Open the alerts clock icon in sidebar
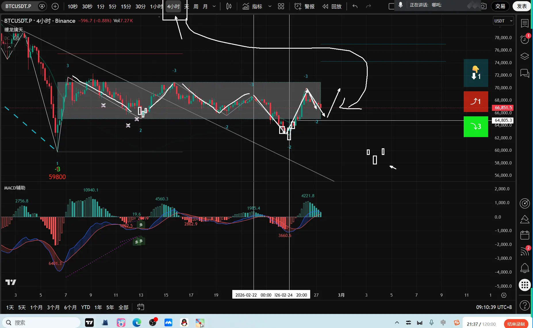Image resolution: width=533 pixels, height=328 pixels. (525, 39)
